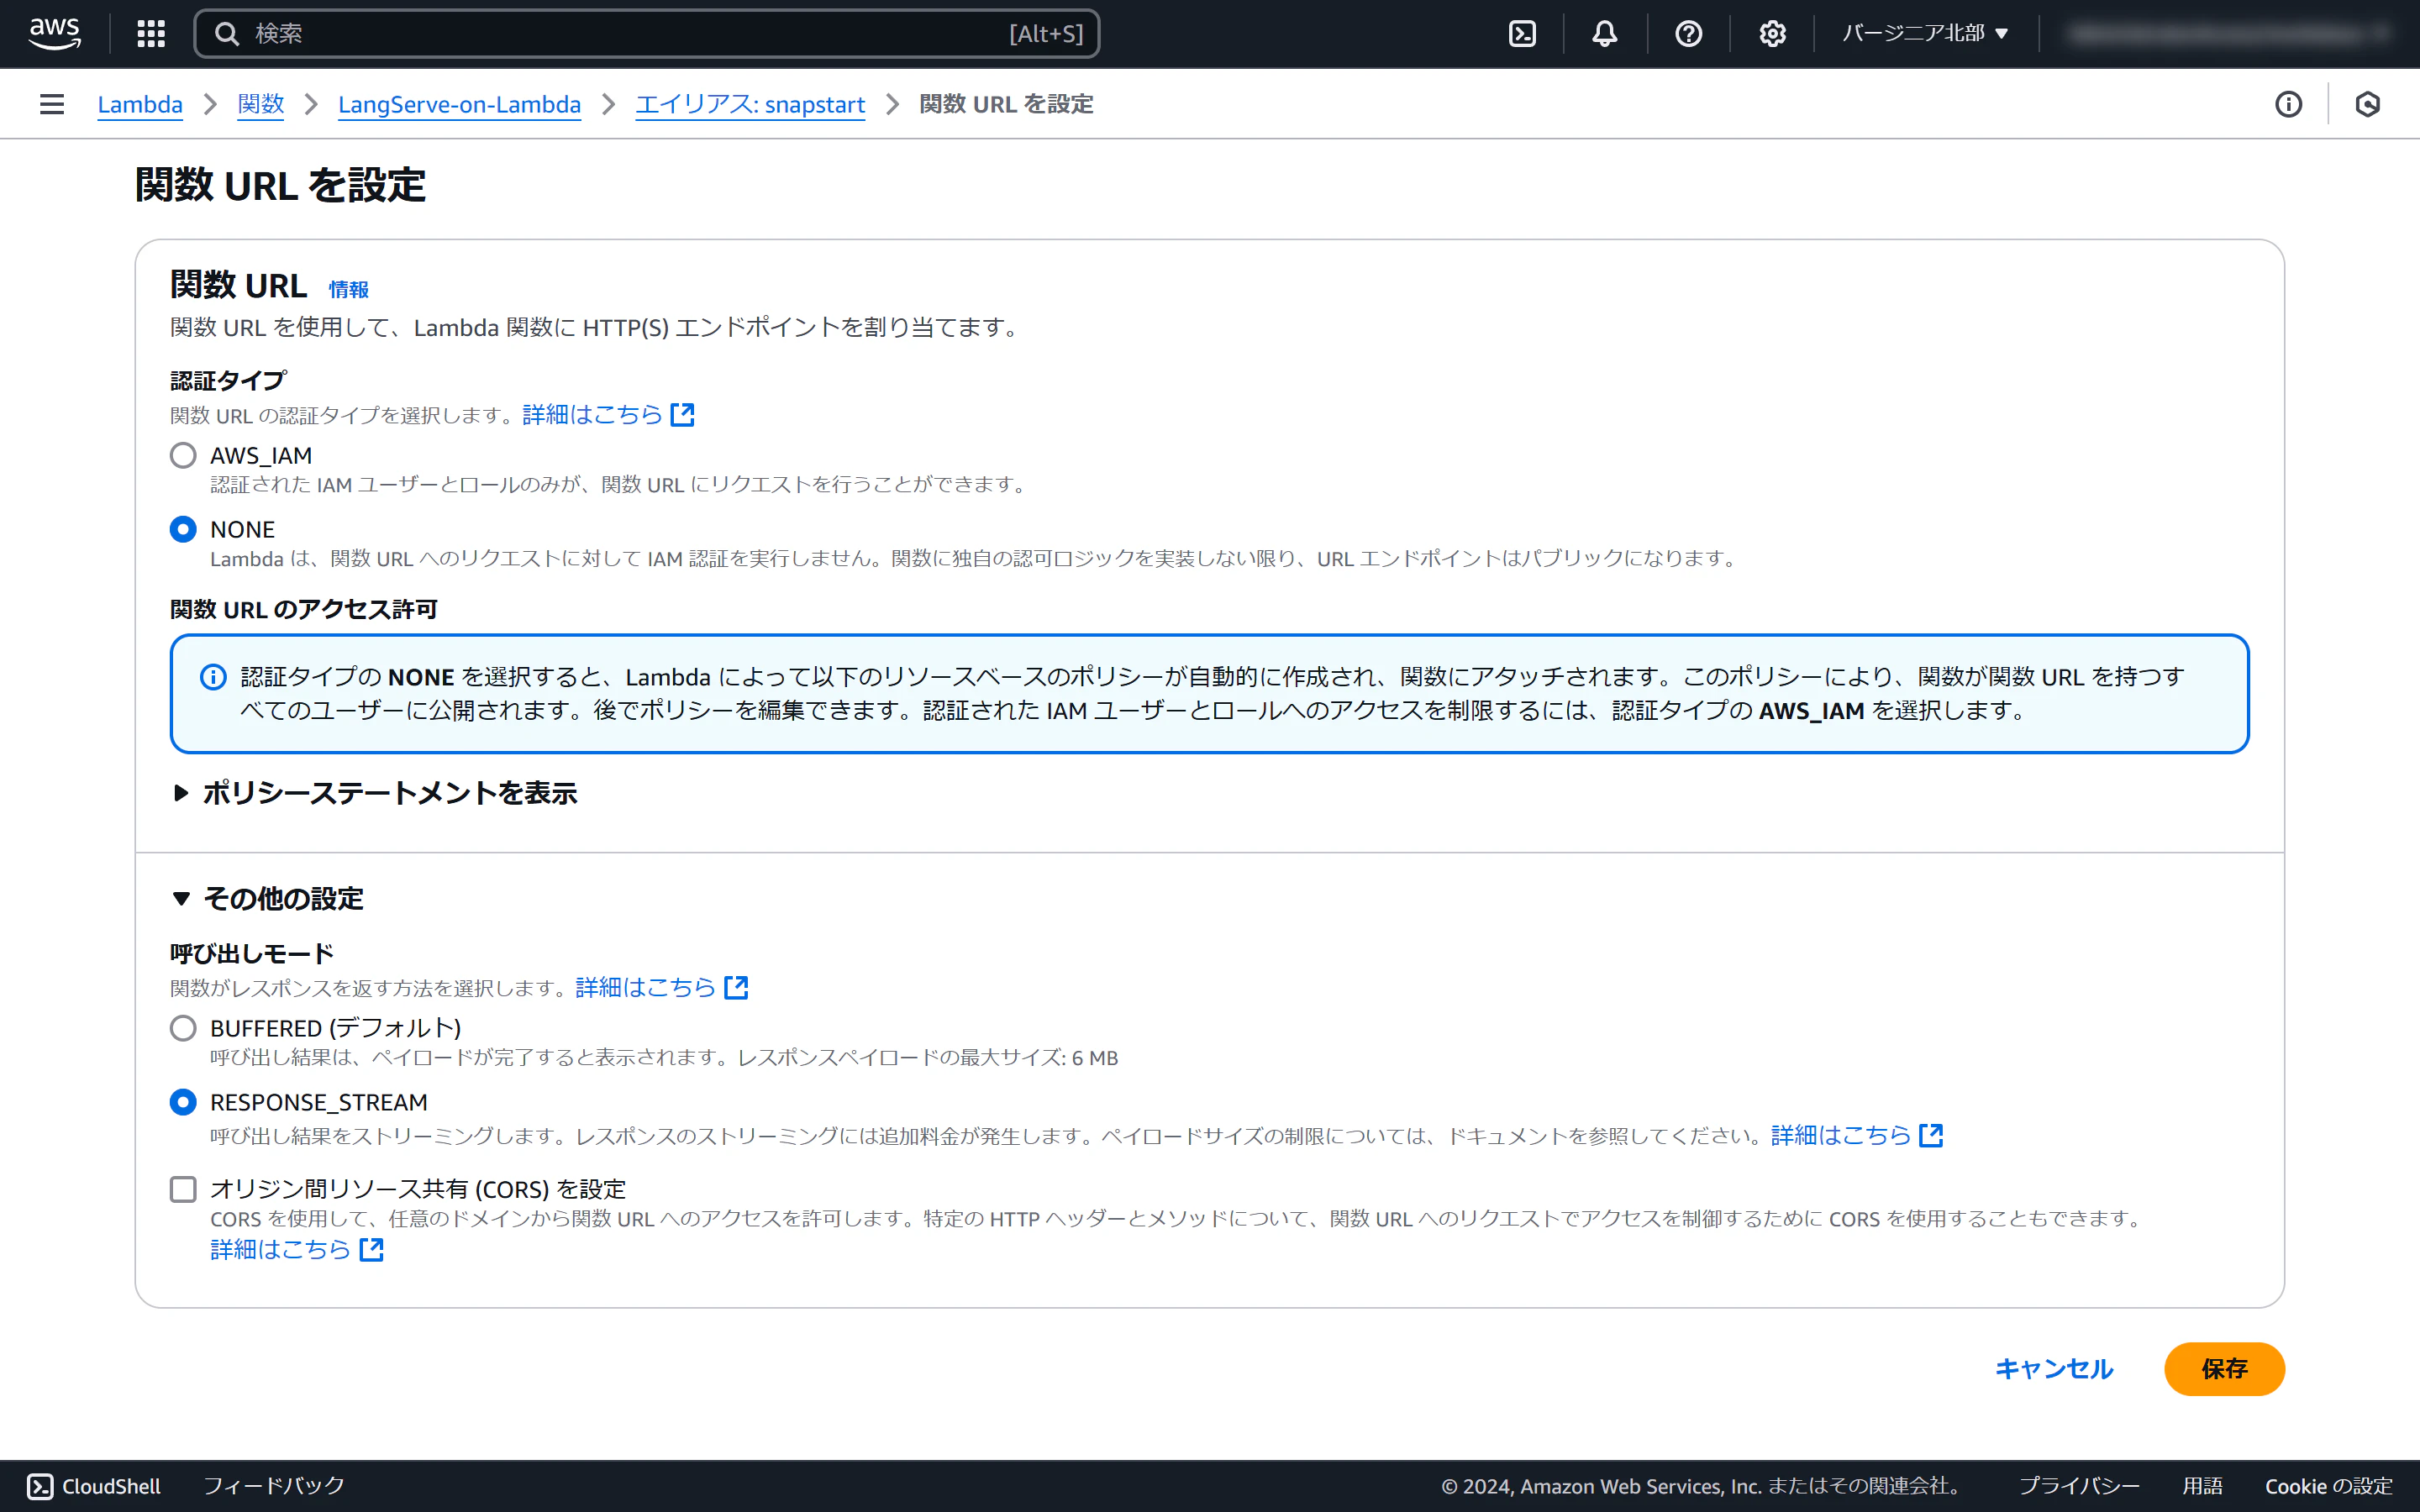The width and height of the screenshot is (2420, 1512).
Task: Open the バージニア北部 region dropdown
Action: point(1925,34)
